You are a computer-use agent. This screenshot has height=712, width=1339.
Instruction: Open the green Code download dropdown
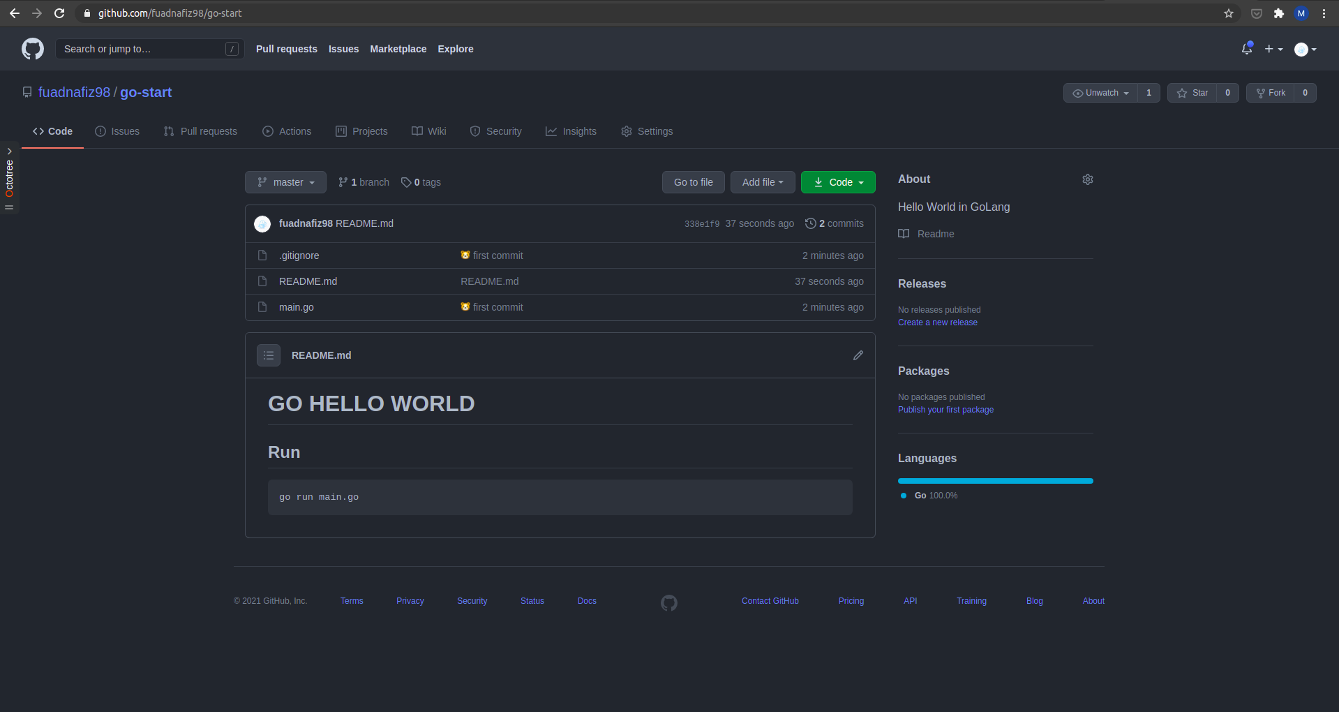pos(838,182)
